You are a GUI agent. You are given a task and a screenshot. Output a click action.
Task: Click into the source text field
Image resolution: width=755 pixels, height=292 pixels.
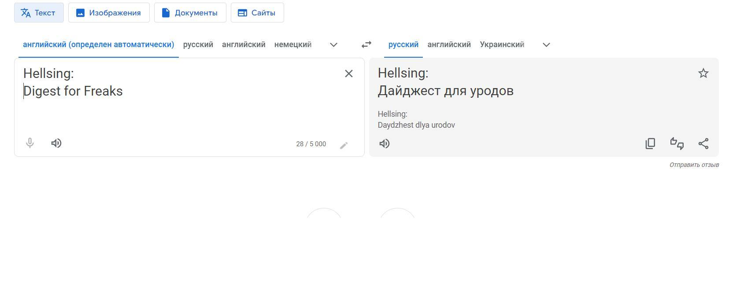pos(176,110)
